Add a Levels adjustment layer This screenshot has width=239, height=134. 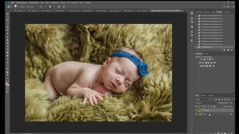204,59
